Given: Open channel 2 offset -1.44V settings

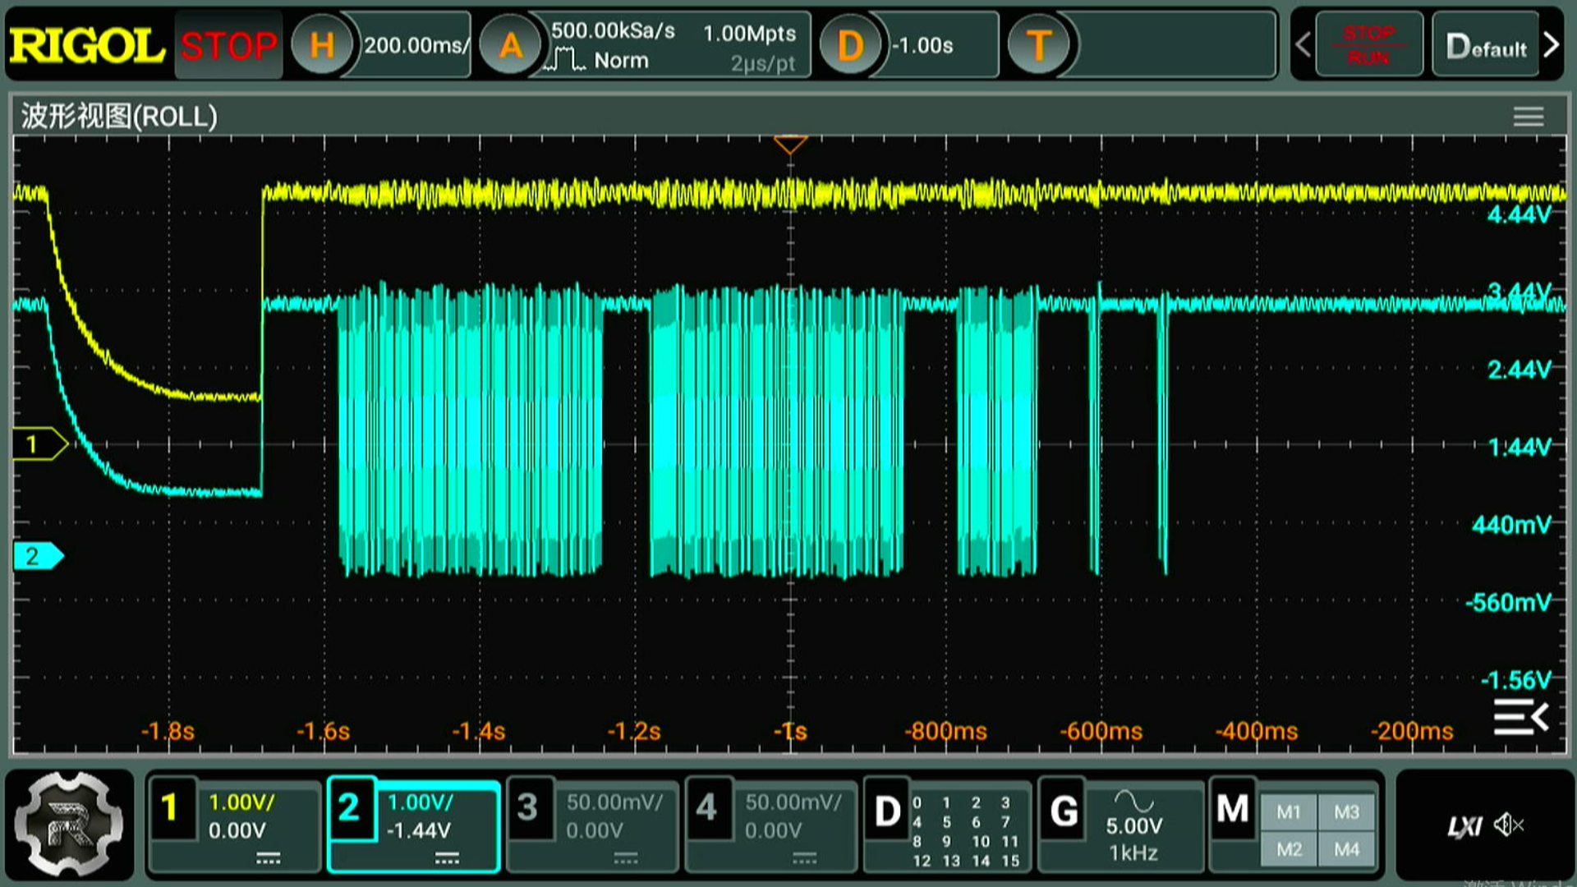Looking at the screenshot, I should (x=419, y=831).
